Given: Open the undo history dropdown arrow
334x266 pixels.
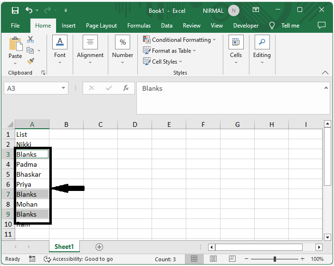Looking at the screenshot, I should [x=37, y=10].
